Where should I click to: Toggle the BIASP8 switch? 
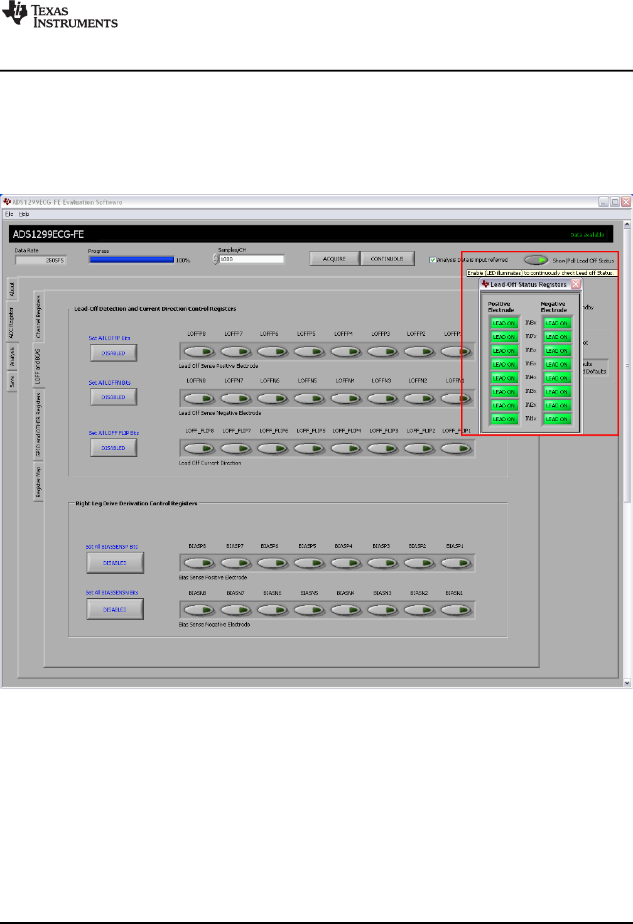200,563
